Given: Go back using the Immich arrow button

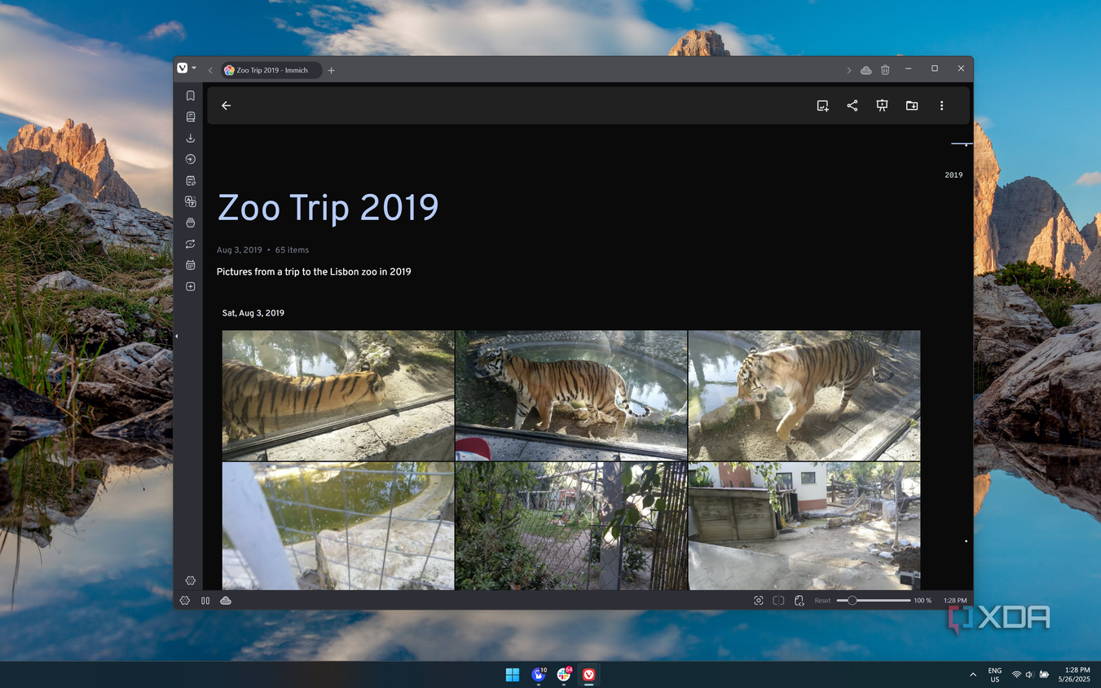Looking at the screenshot, I should coord(227,105).
